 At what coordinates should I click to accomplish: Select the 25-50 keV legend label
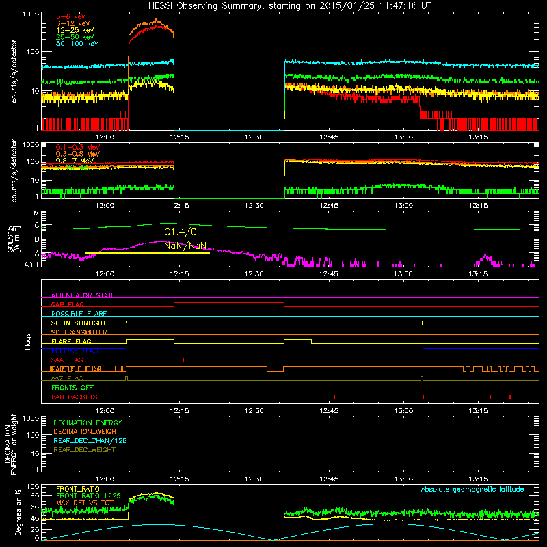click(x=75, y=37)
